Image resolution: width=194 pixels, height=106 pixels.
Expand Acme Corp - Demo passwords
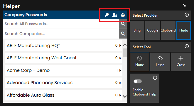(63, 70)
